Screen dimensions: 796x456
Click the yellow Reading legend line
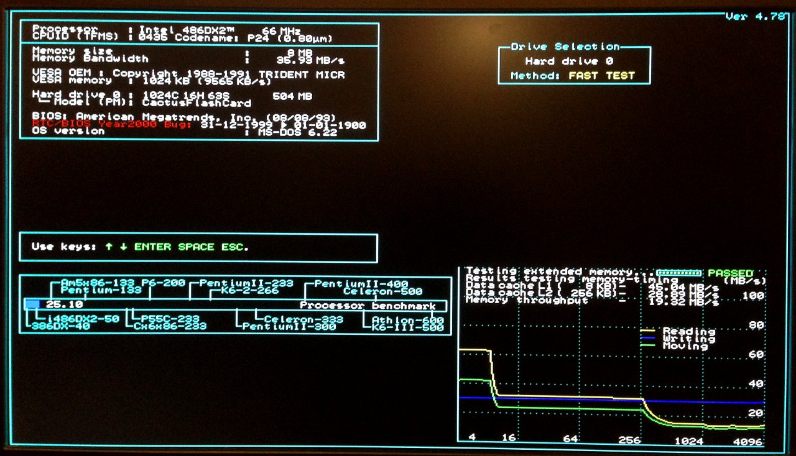click(x=647, y=331)
